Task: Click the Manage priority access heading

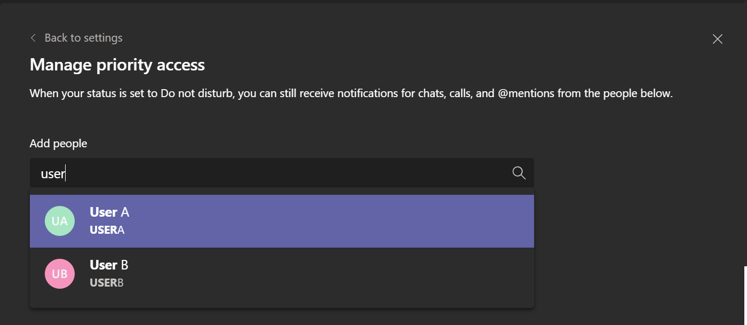Action: (117, 65)
